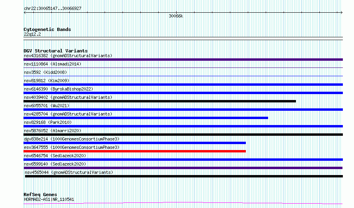Click the nsv4316382 gnomAD variant label

68,56
